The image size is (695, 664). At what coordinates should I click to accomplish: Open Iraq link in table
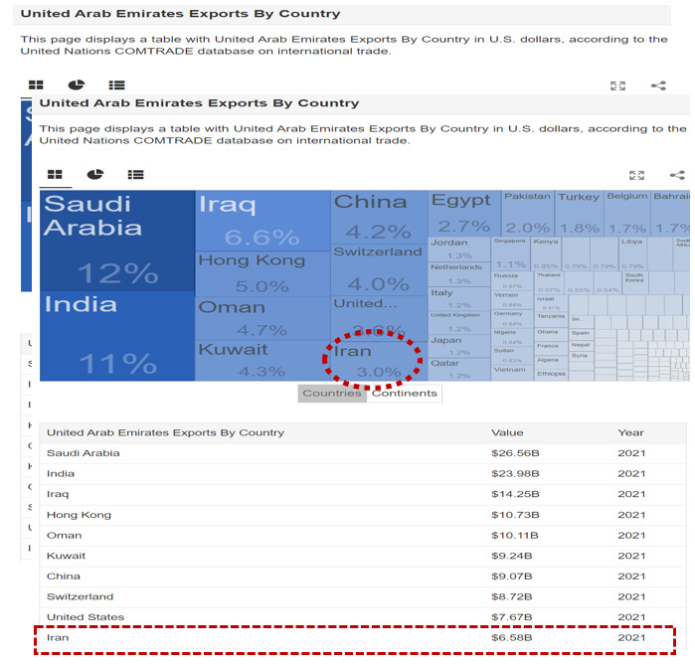58,494
